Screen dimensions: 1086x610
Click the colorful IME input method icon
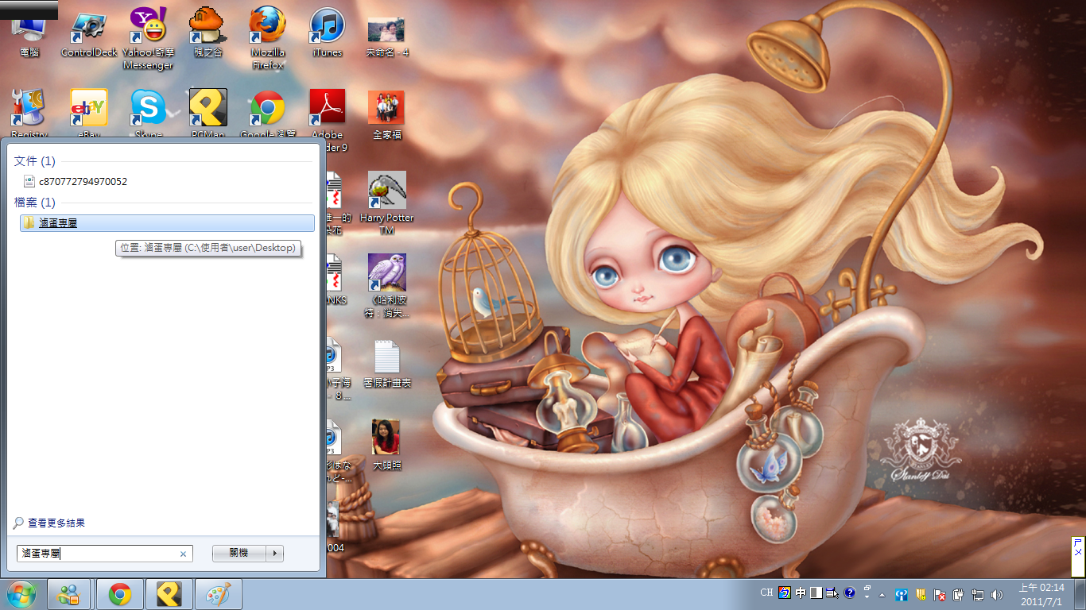tap(785, 593)
